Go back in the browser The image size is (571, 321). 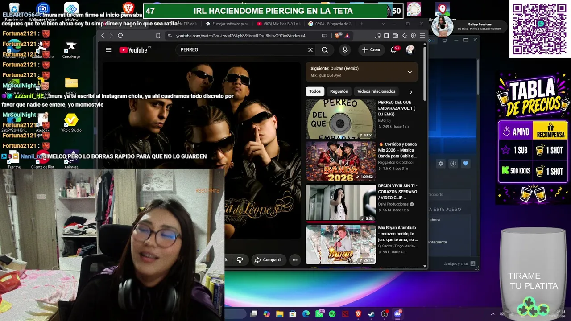[x=103, y=36]
